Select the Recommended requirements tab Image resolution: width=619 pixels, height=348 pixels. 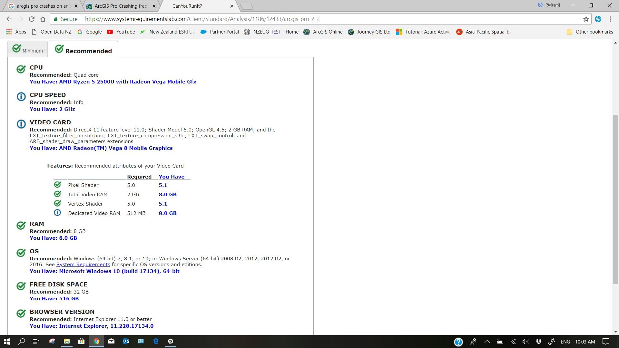coord(84,49)
